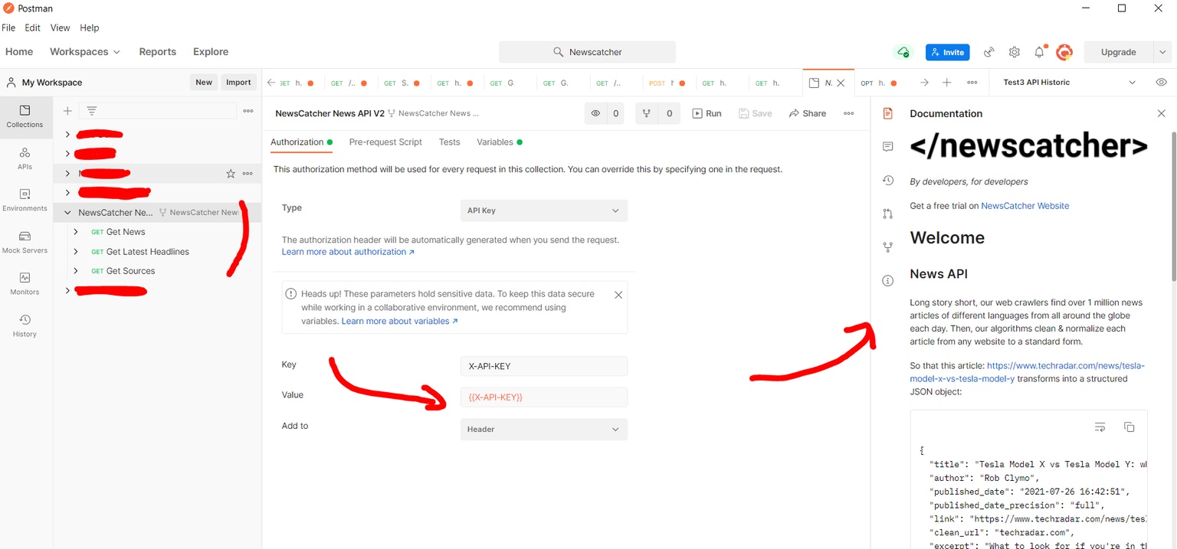
Task: Click the sync status cloud icon
Action: tap(903, 52)
